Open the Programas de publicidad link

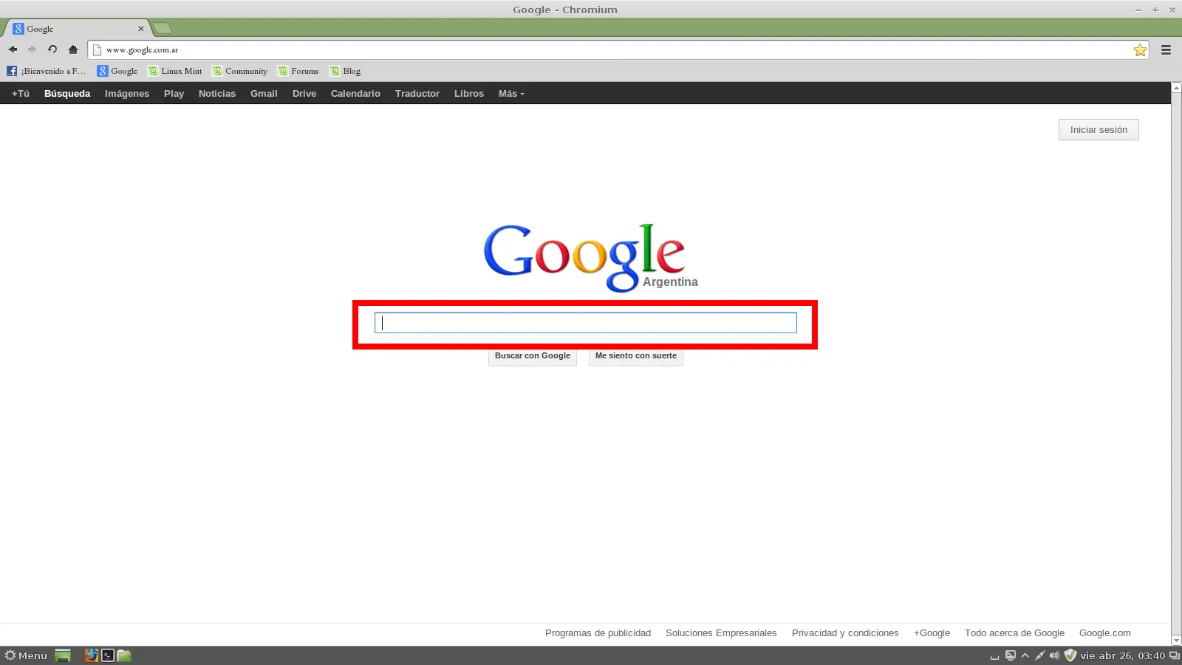pos(598,633)
